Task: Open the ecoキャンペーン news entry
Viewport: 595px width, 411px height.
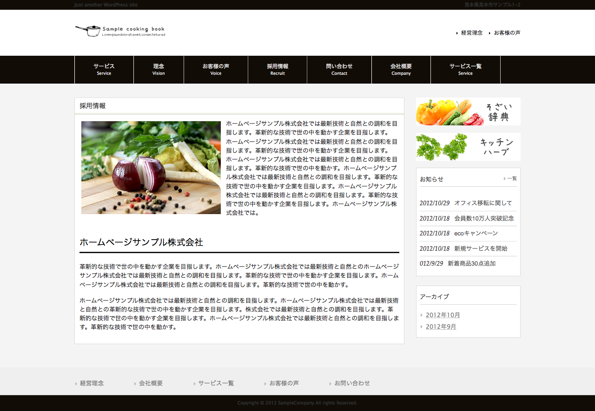Action: pyautogui.click(x=476, y=233)
